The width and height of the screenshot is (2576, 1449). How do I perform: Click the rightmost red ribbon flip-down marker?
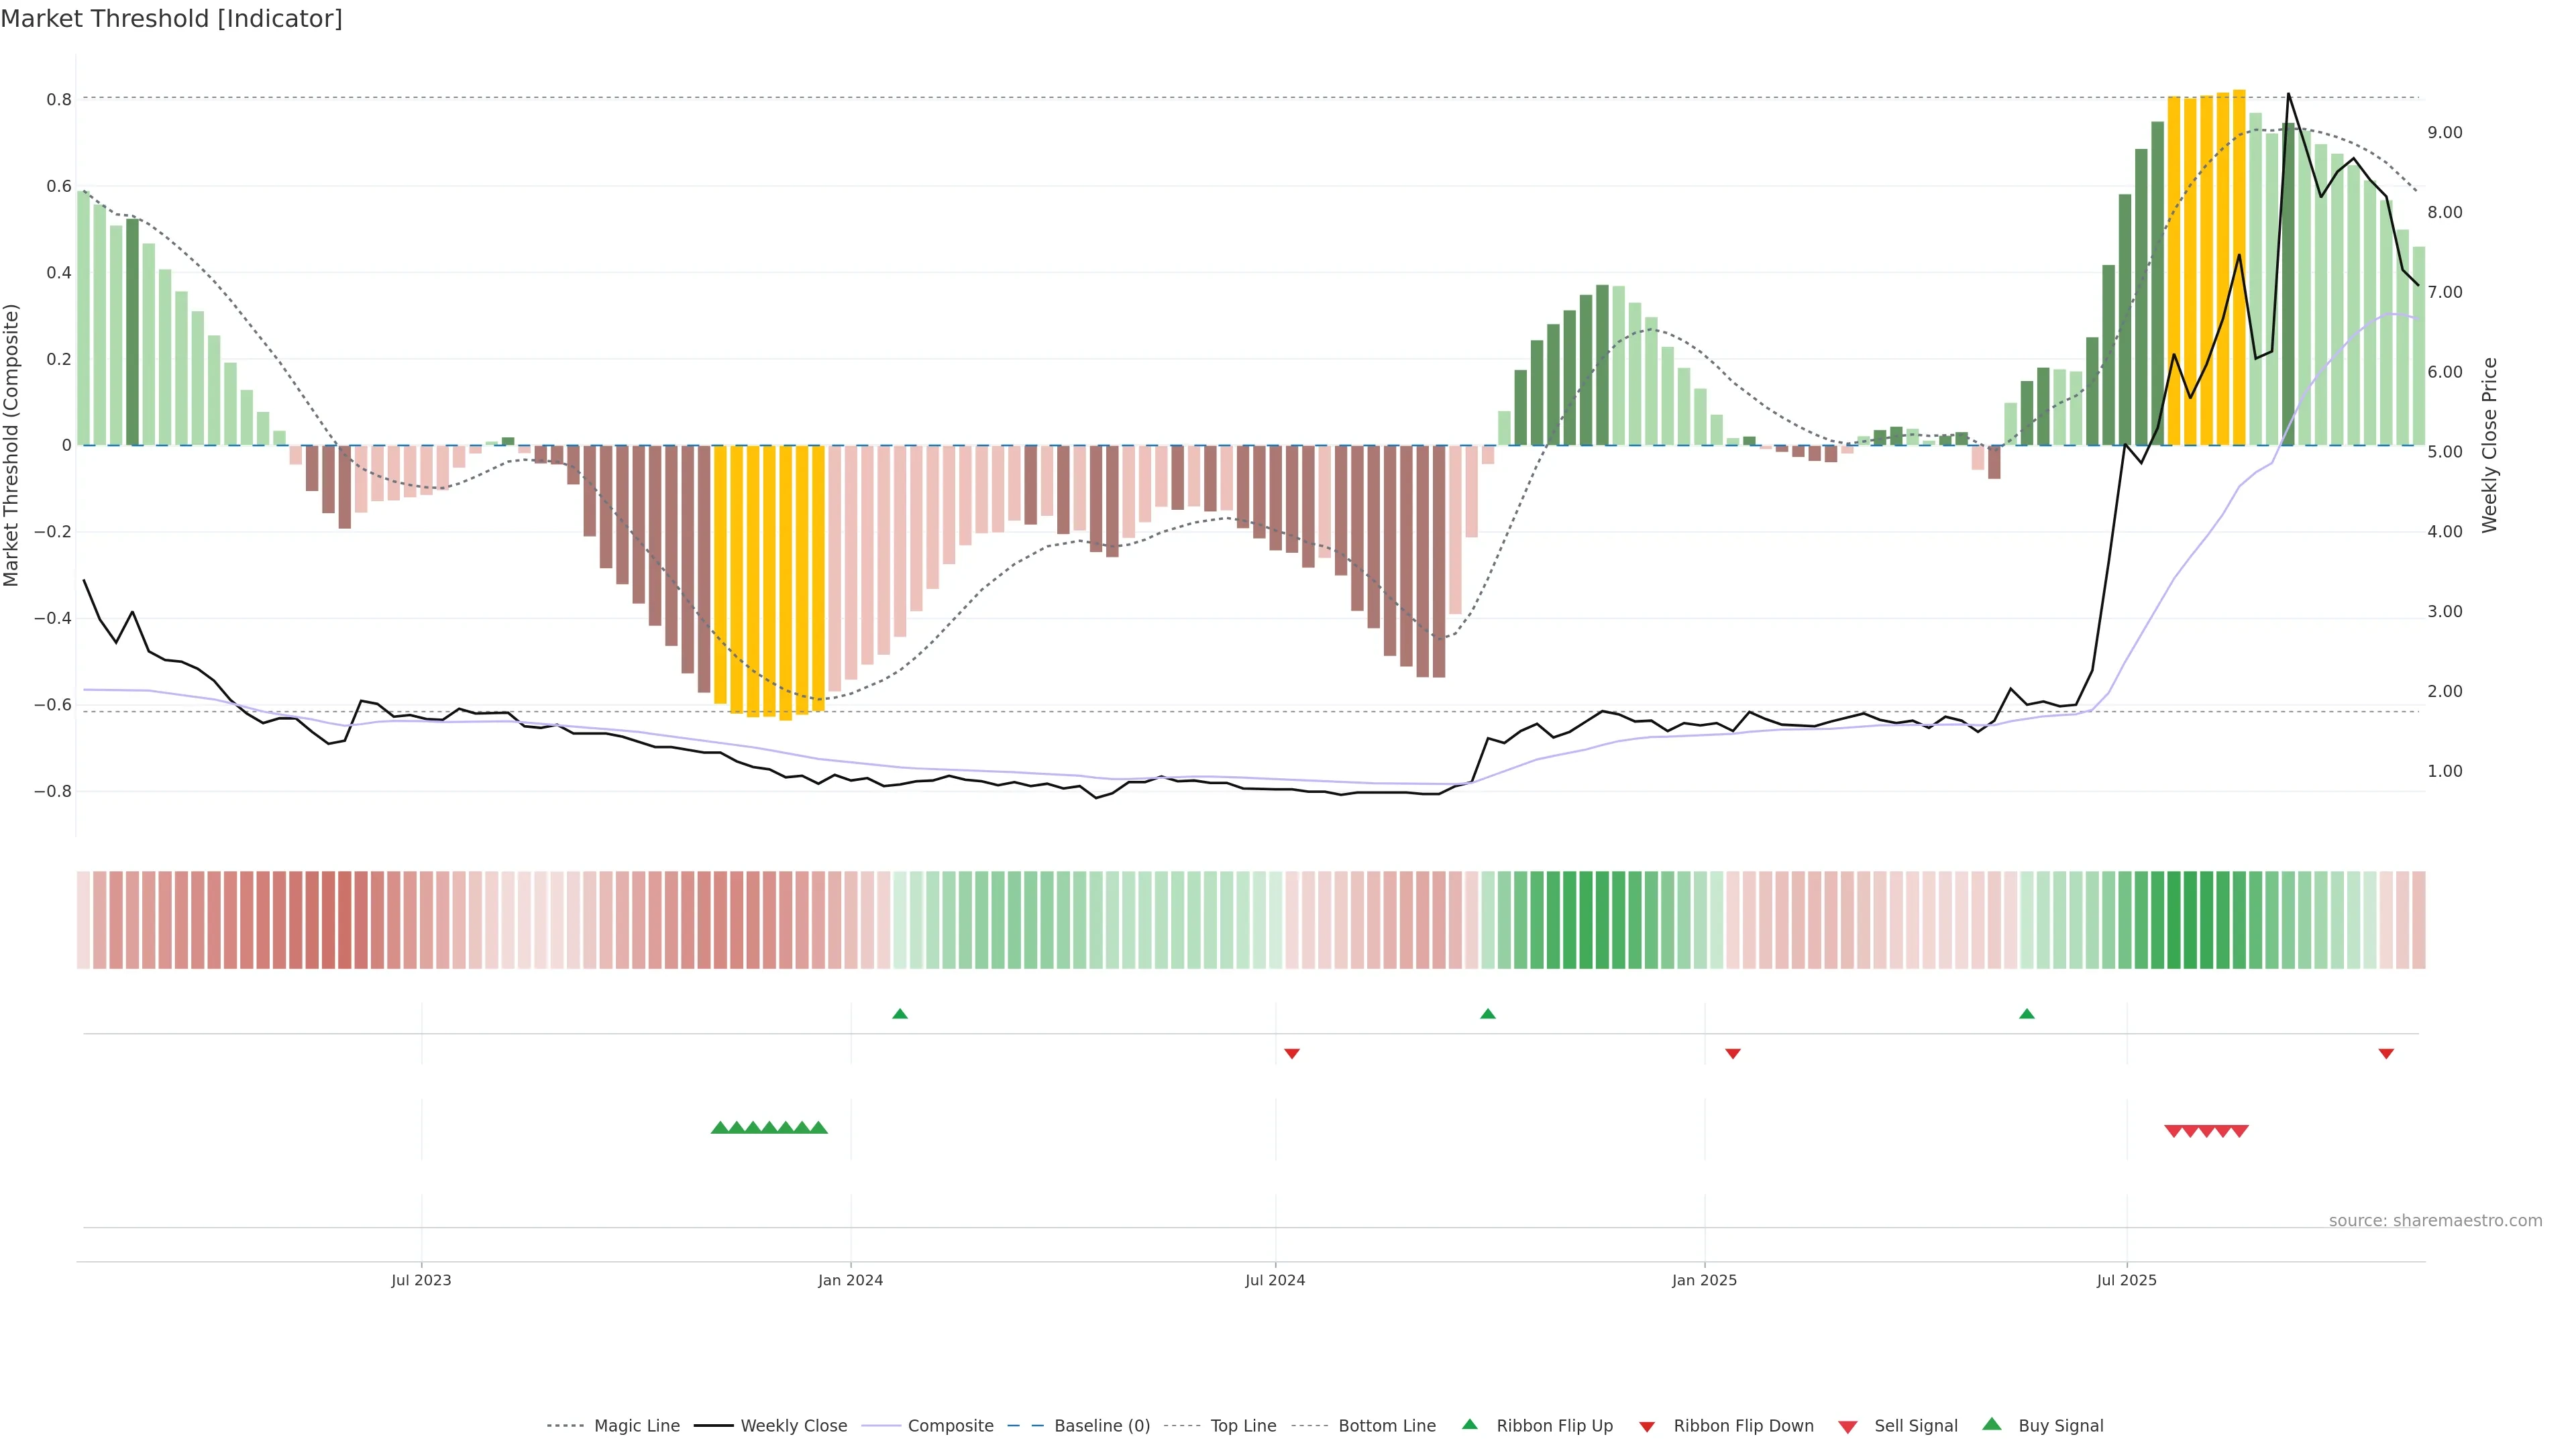point(2386,1053)
